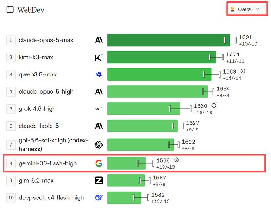This screenshot has width=271, height=210.
Task: Click the claude-fable-5 score bar
Action: pyautogui.click(x=143, y=126)
